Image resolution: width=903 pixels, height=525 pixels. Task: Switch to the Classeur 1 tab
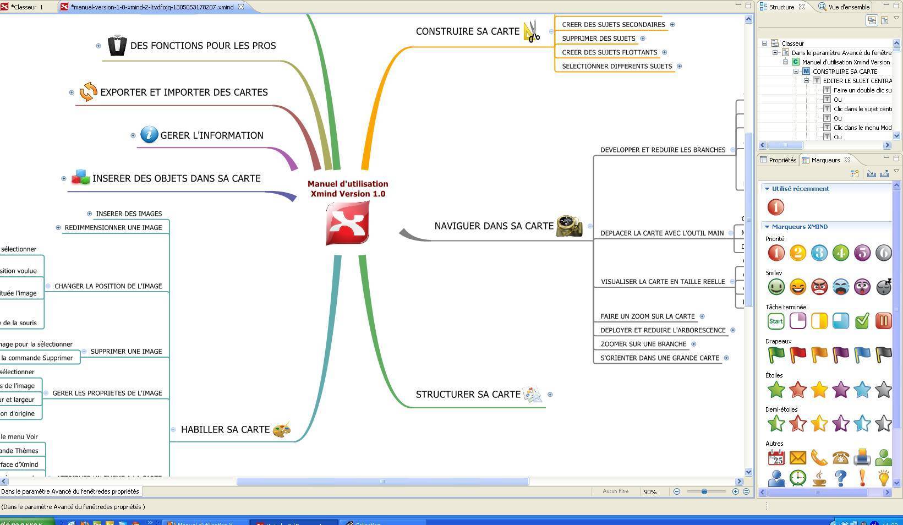pos(27,7)
